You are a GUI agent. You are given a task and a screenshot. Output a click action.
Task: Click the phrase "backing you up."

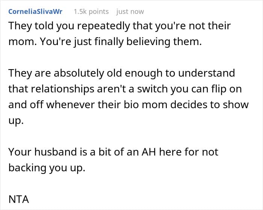pyautogui.click(x=47, y=168)
